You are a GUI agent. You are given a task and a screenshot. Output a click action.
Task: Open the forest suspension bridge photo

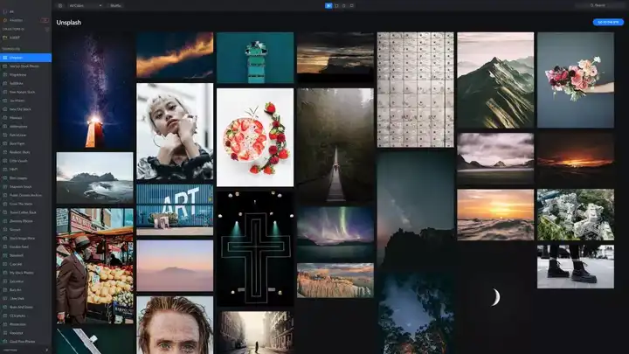tap(335, 145)
